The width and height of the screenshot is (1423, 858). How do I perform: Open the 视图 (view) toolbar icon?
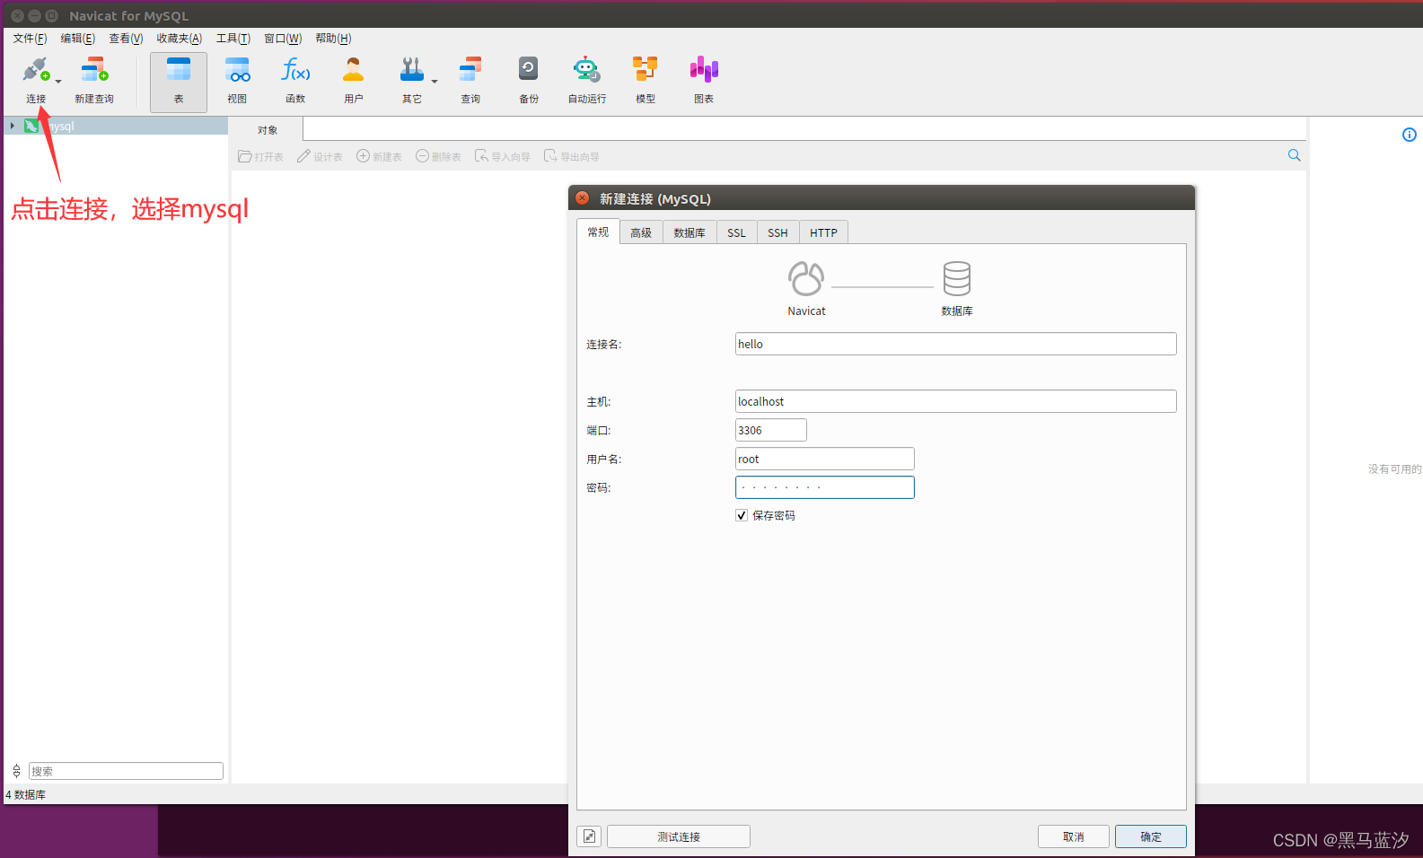237,70
